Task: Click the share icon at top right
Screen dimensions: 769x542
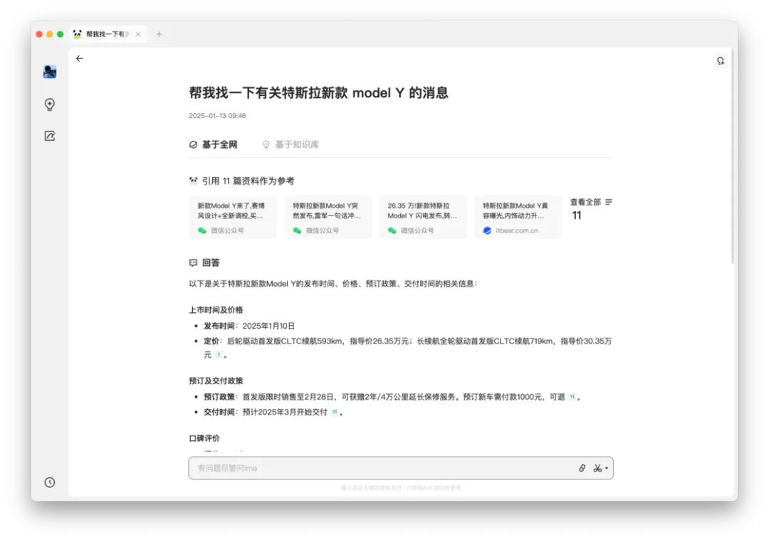Action: (721, 60)
